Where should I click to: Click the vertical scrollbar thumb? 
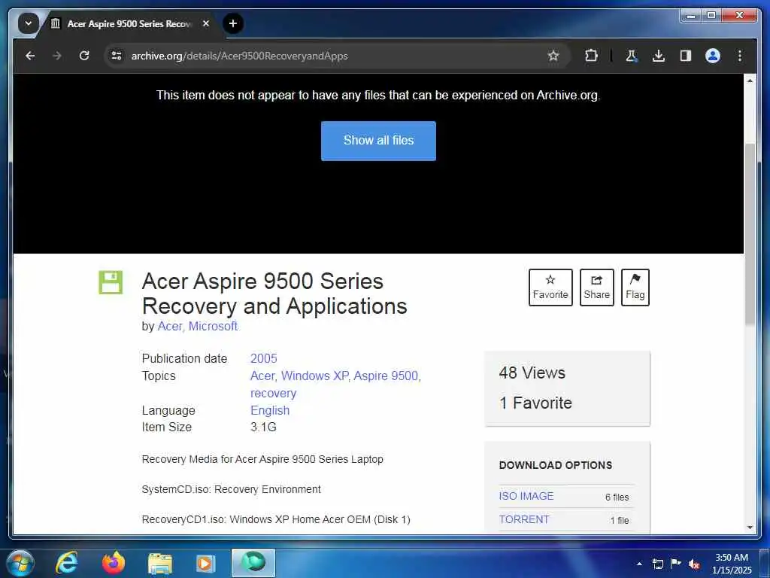(750, 233)
